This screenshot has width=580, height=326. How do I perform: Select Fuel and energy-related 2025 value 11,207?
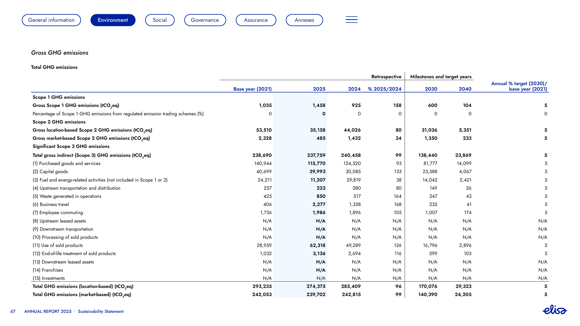coord(318,180)
